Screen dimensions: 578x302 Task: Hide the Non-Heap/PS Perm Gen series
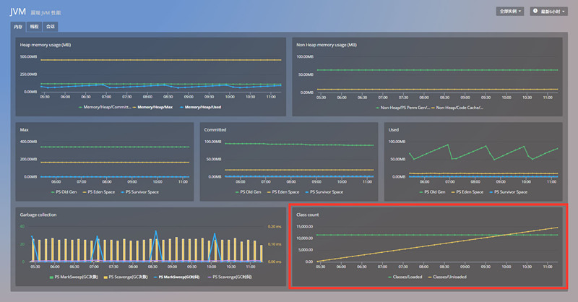pyautogui.click(x=405, y=107)
